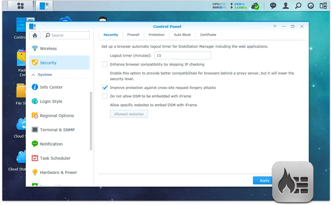
Task: Click the Home icon in Control Panel
Action: (x=35, y=35)
